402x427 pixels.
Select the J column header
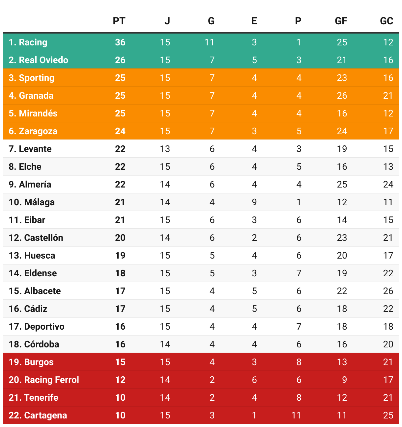167,21
